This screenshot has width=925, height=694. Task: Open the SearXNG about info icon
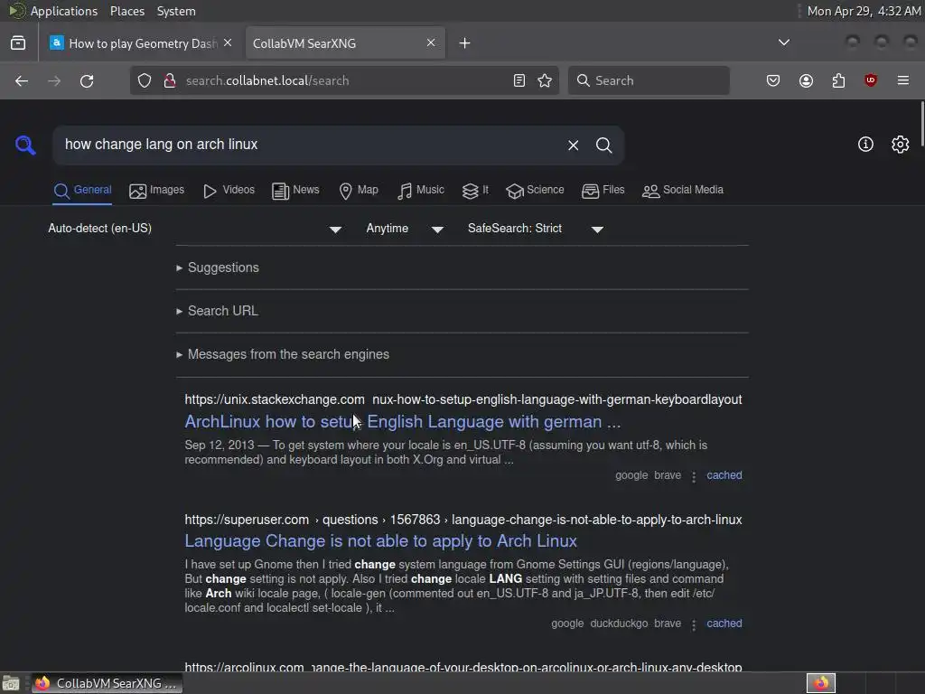pos(865,144)
